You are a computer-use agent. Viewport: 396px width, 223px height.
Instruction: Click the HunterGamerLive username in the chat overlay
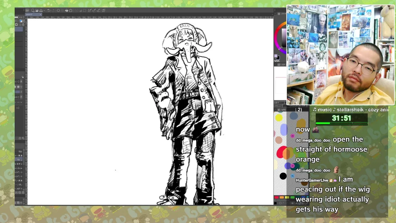(x=311, y=180)
